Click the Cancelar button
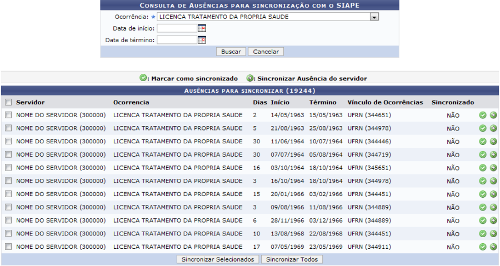500x266 pixels. point(266,52)
